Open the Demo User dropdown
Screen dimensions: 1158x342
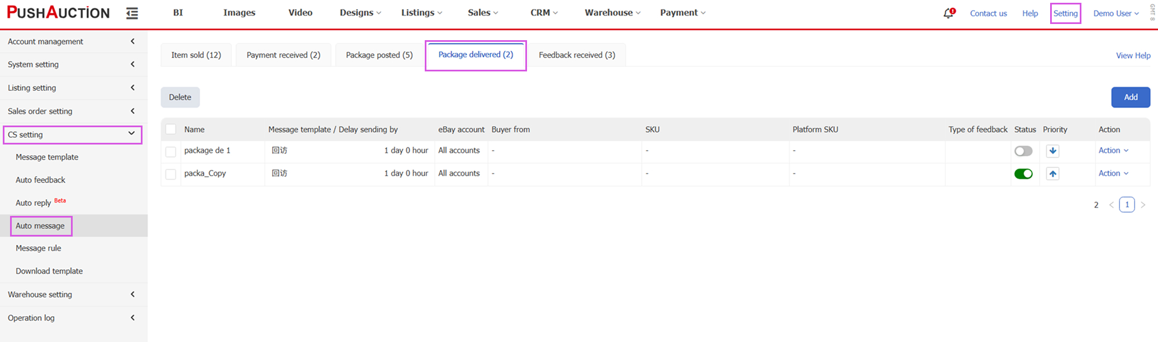coord(1116,13)
